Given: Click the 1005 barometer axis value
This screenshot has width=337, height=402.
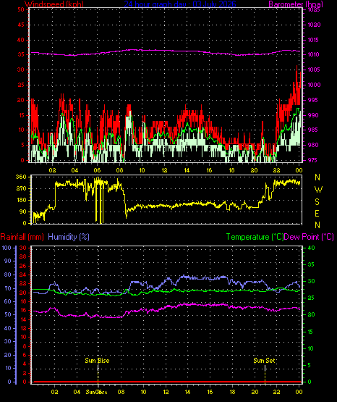Looking at the screenshot, I should click(314, 70).
